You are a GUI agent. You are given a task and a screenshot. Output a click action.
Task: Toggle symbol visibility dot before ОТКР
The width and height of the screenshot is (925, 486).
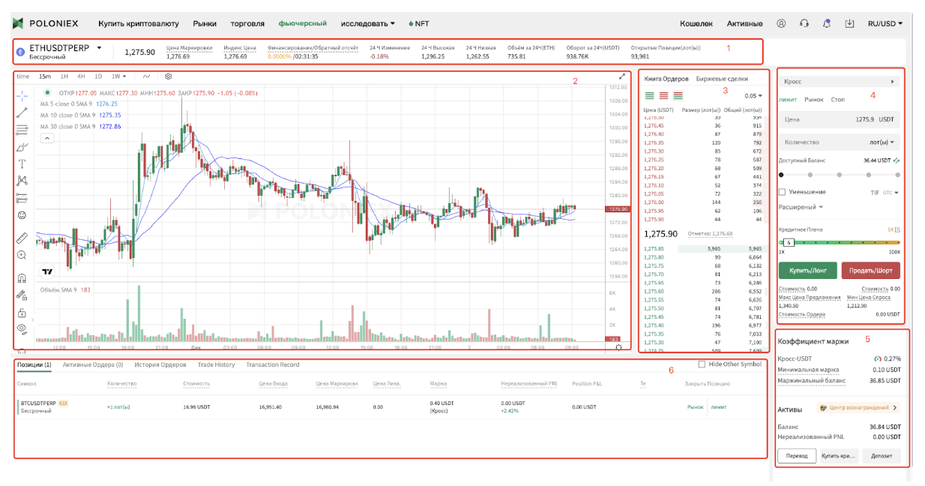48,93
